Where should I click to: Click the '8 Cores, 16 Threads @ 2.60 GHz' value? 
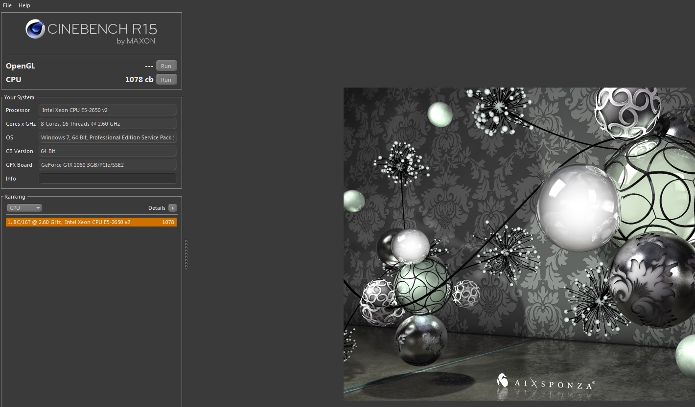pos(108,124)
